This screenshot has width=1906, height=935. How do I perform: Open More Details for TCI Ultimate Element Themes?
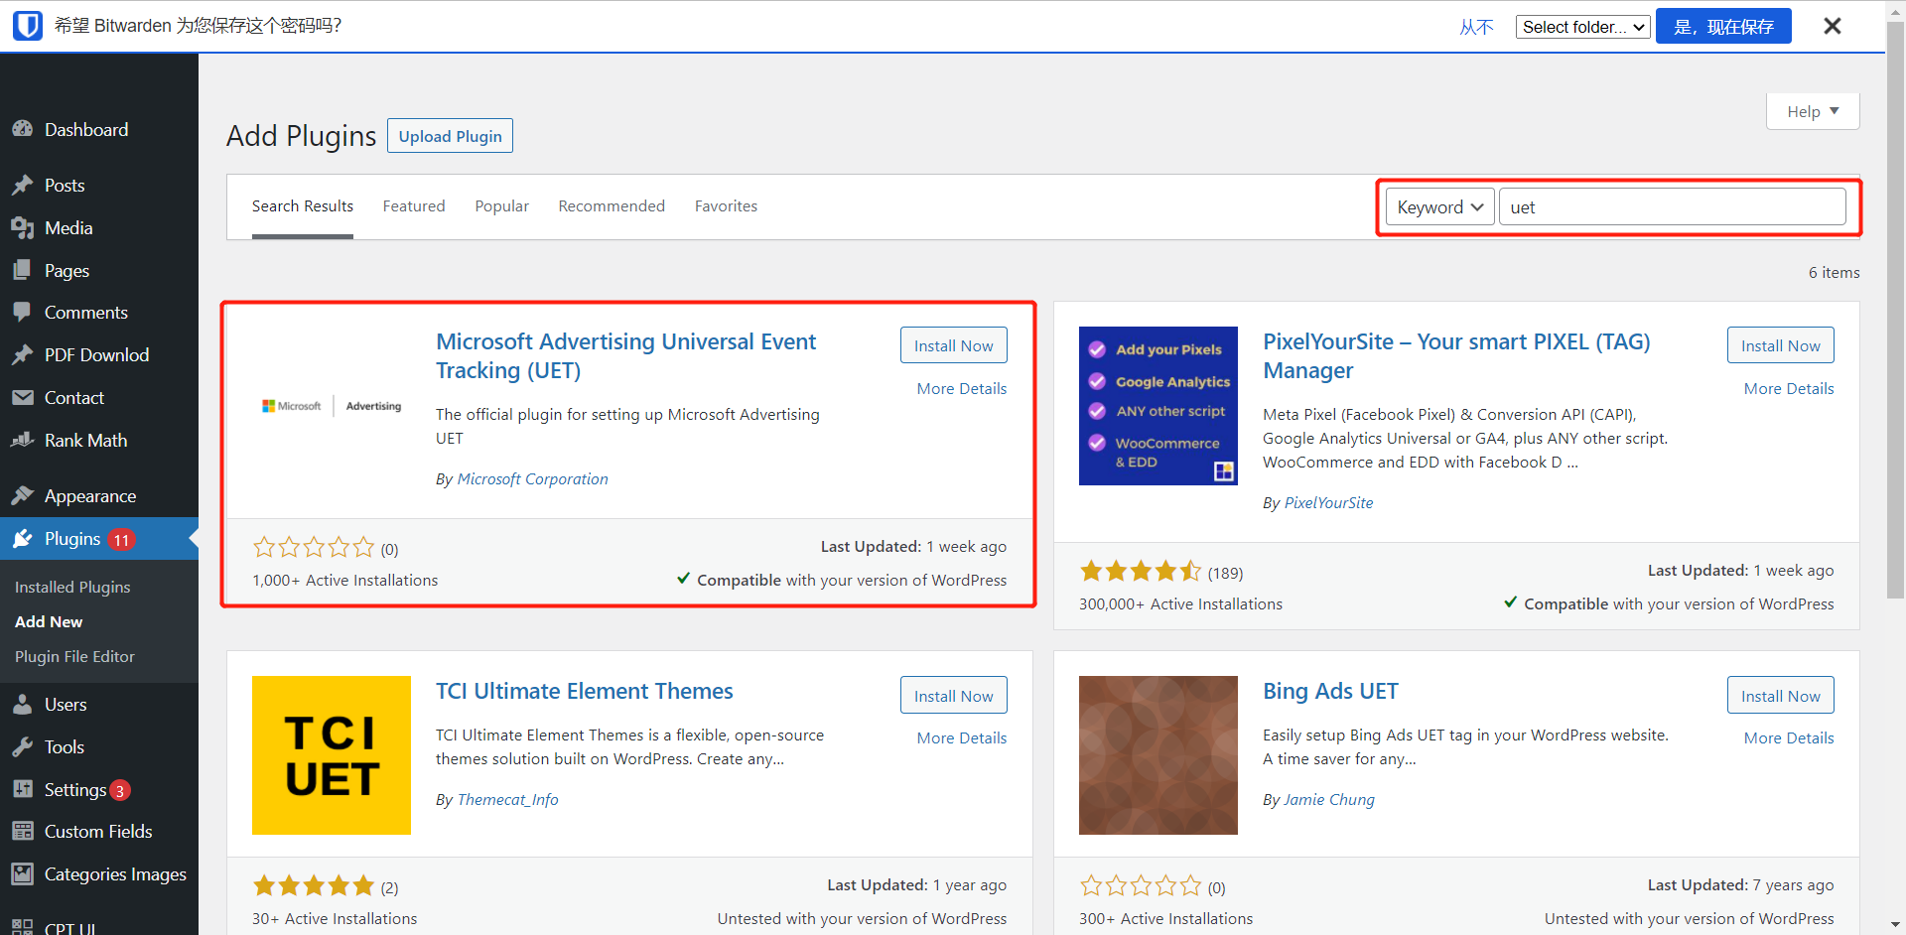coord(962,737)
